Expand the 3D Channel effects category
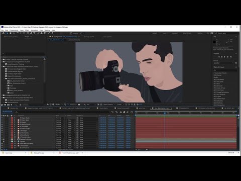241x181 pixels. point(213,75)
